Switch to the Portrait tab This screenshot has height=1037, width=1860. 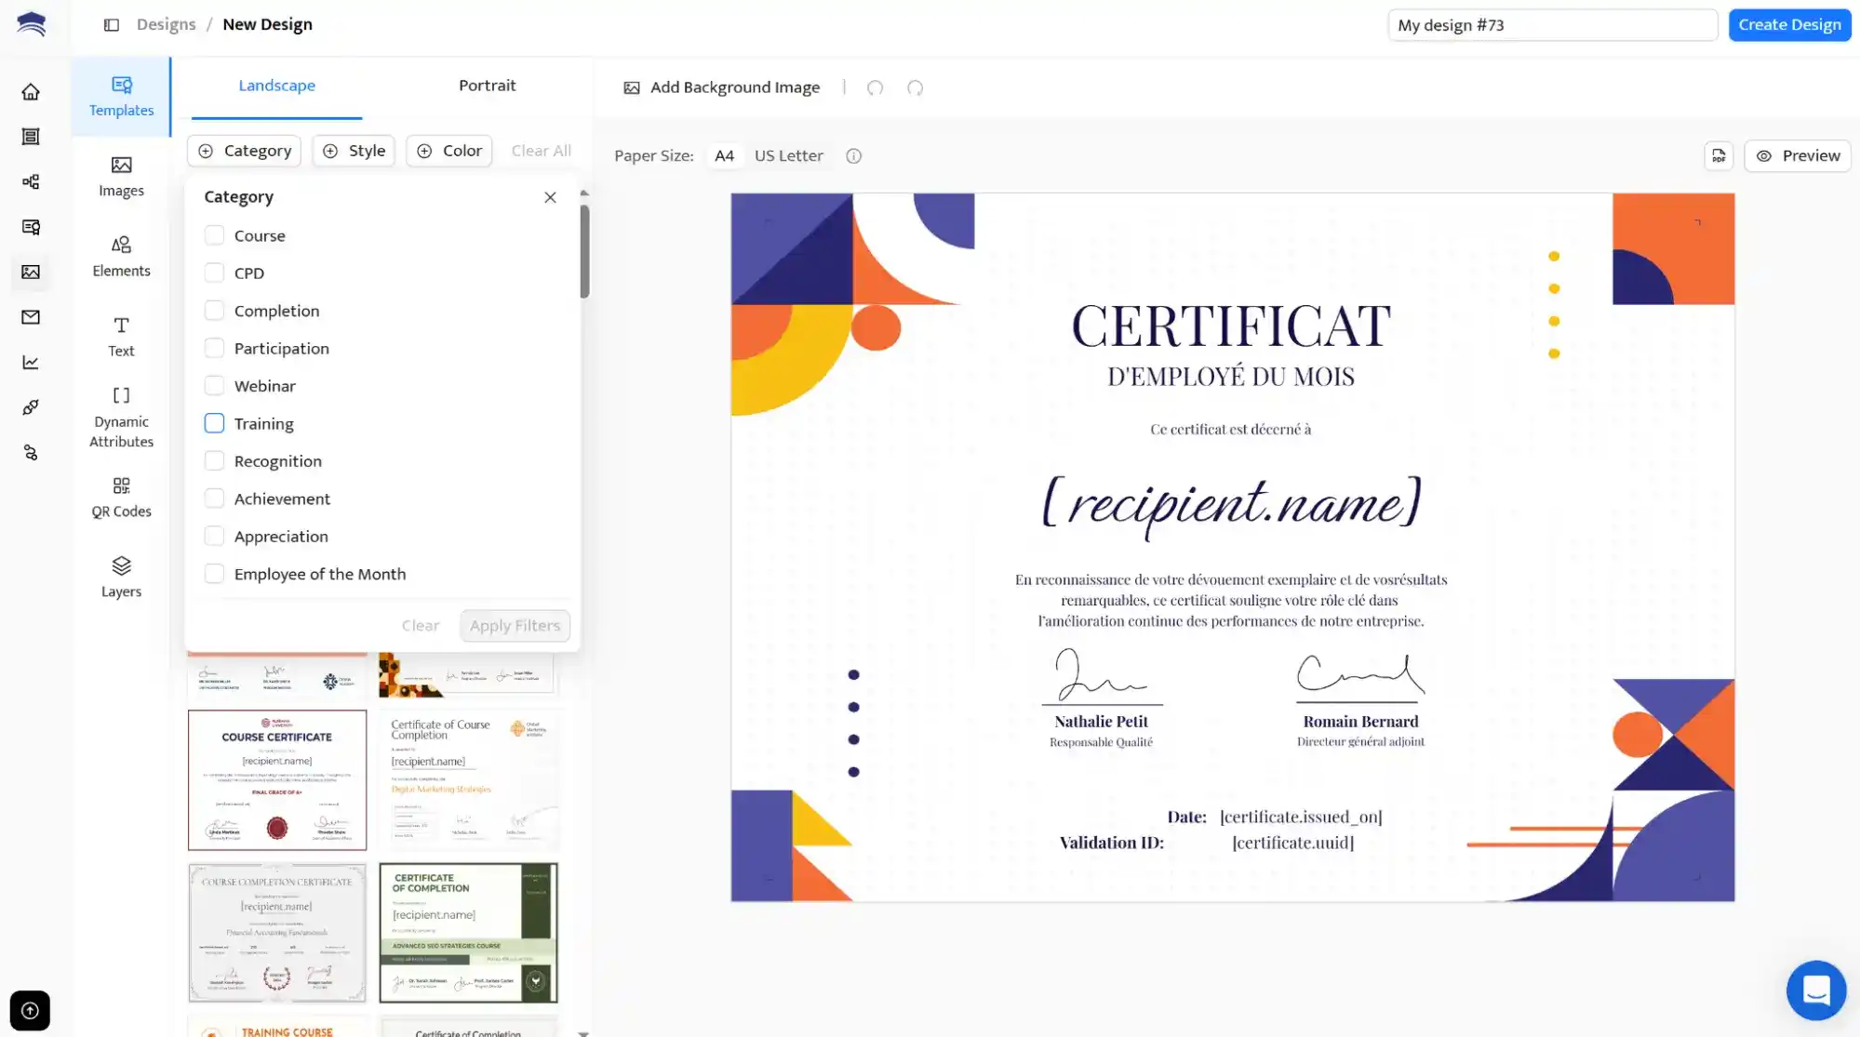coord(487,85)
